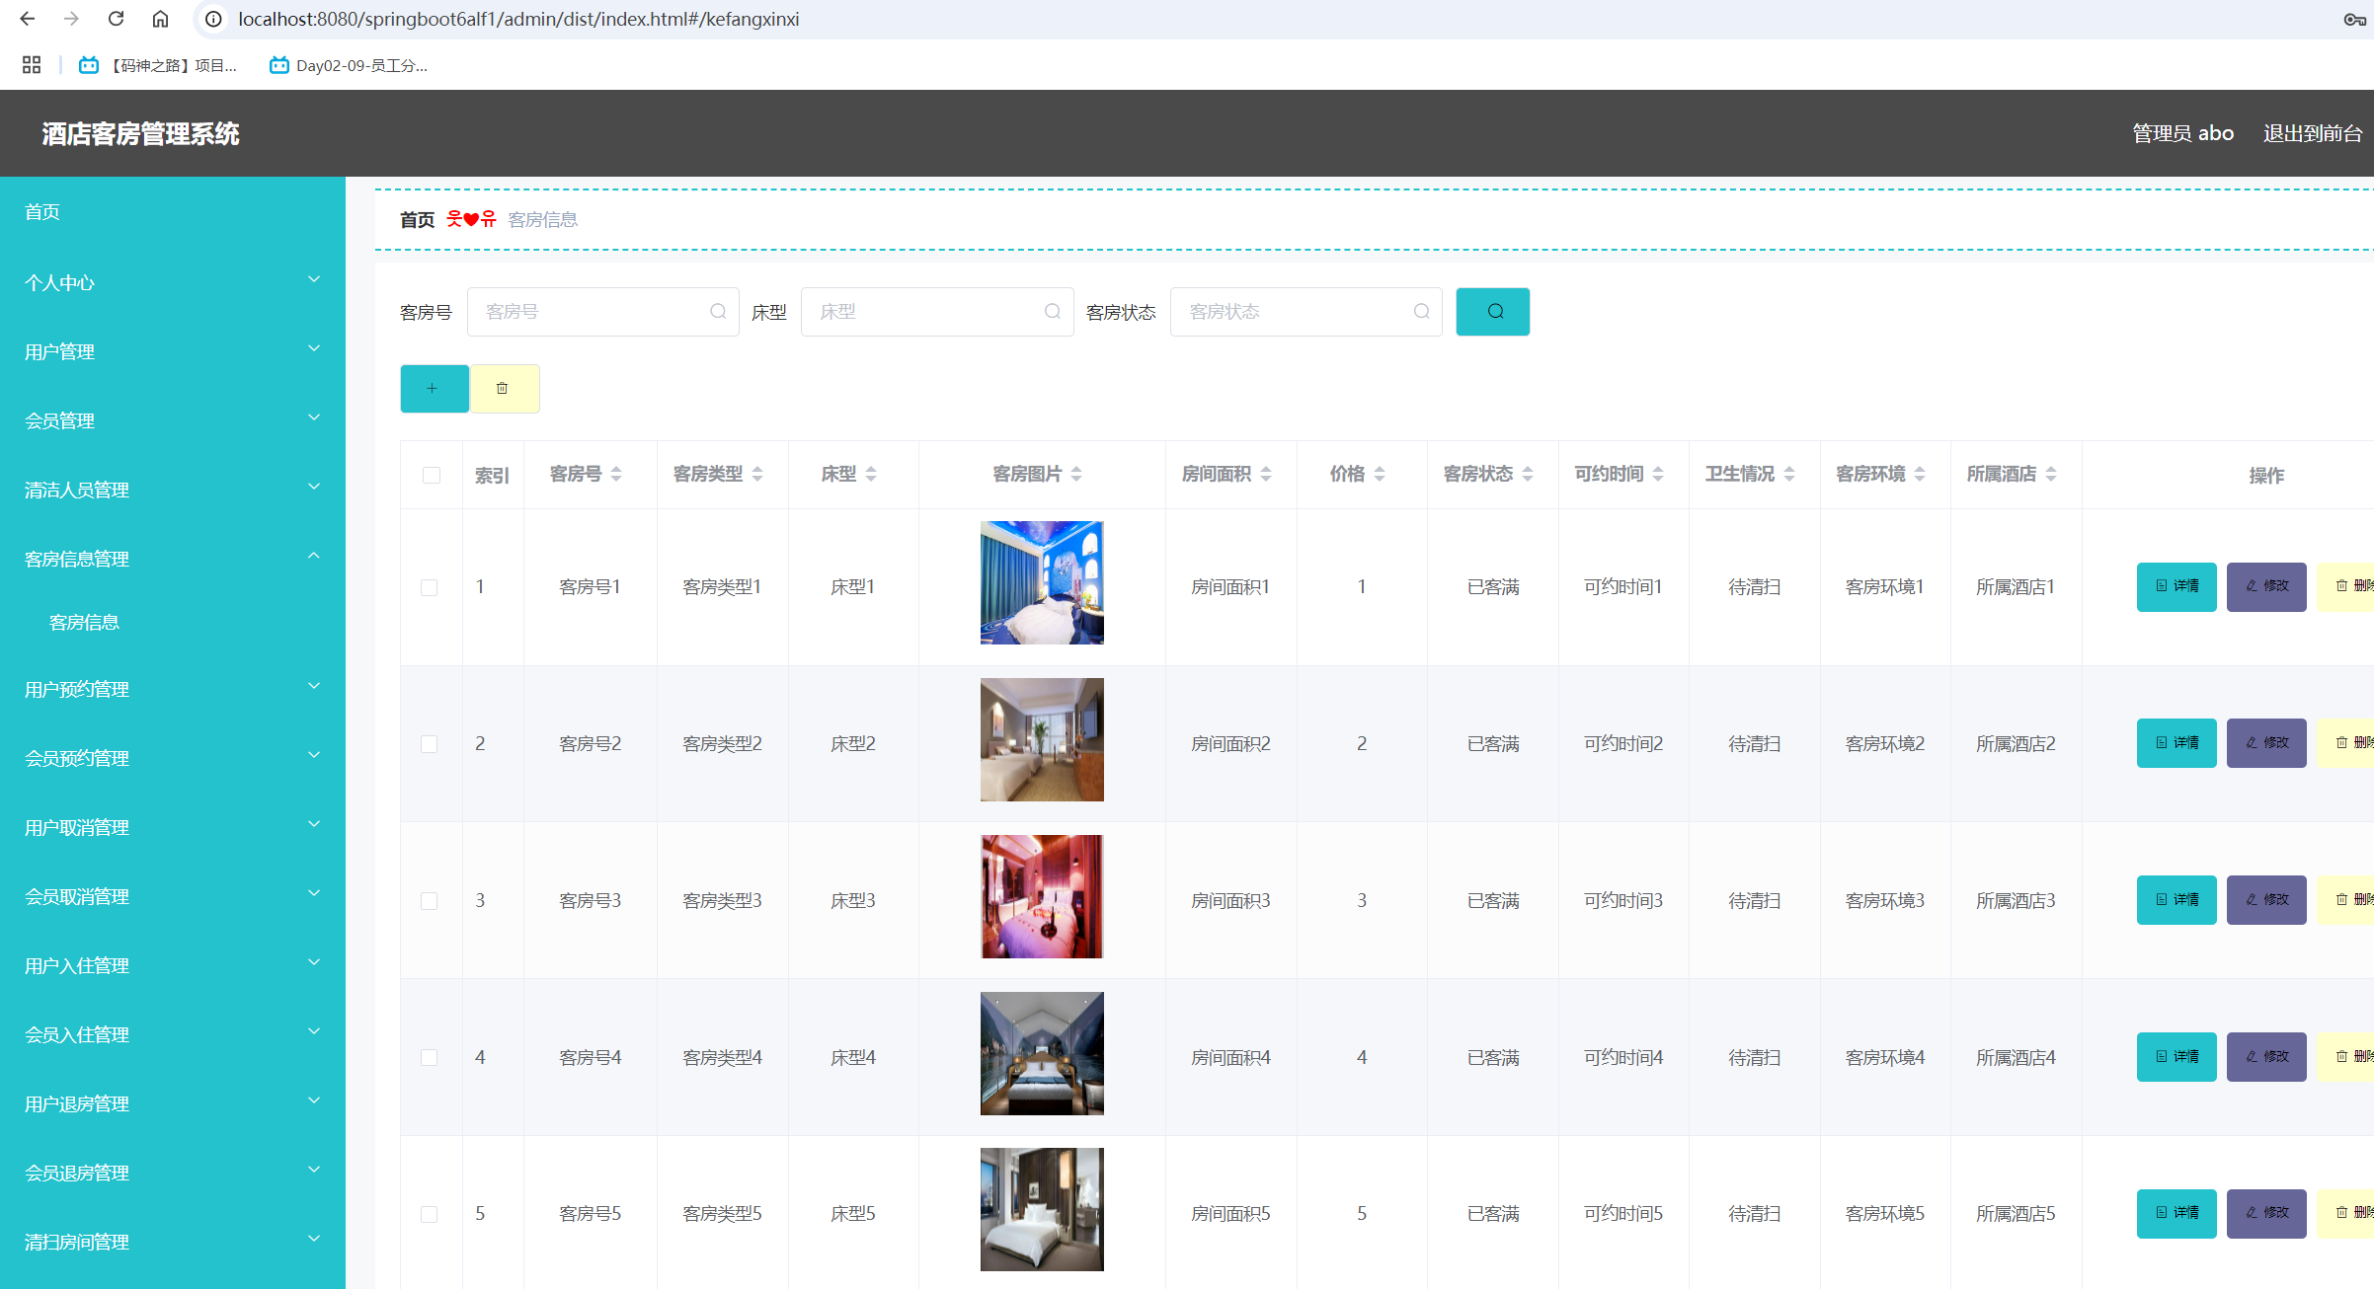Reload the page with browser refresh icon
This screenshot has height=1289, width=2374.
116,19
